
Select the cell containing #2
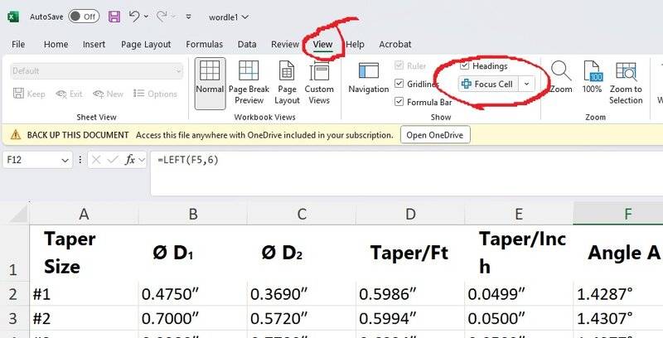pos(84,318)
